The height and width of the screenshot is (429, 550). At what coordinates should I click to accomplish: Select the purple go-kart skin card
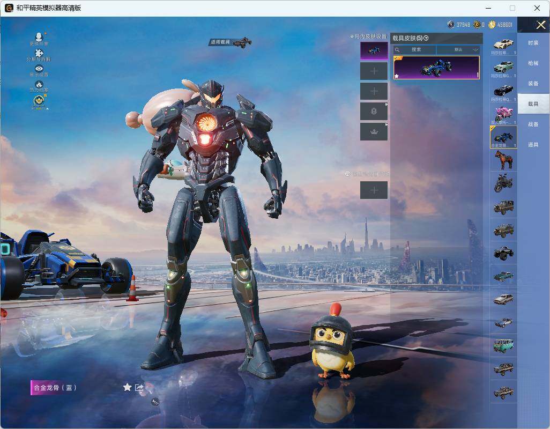click(x=436, y=68)
